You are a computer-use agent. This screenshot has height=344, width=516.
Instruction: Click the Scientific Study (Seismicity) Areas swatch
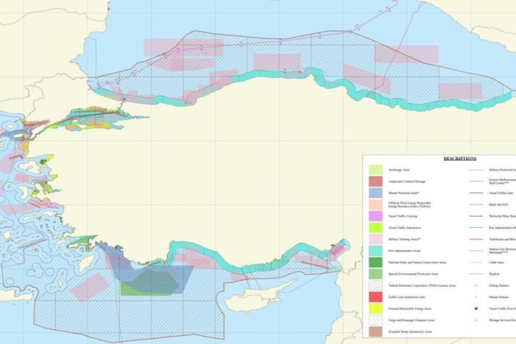point(375,332)
